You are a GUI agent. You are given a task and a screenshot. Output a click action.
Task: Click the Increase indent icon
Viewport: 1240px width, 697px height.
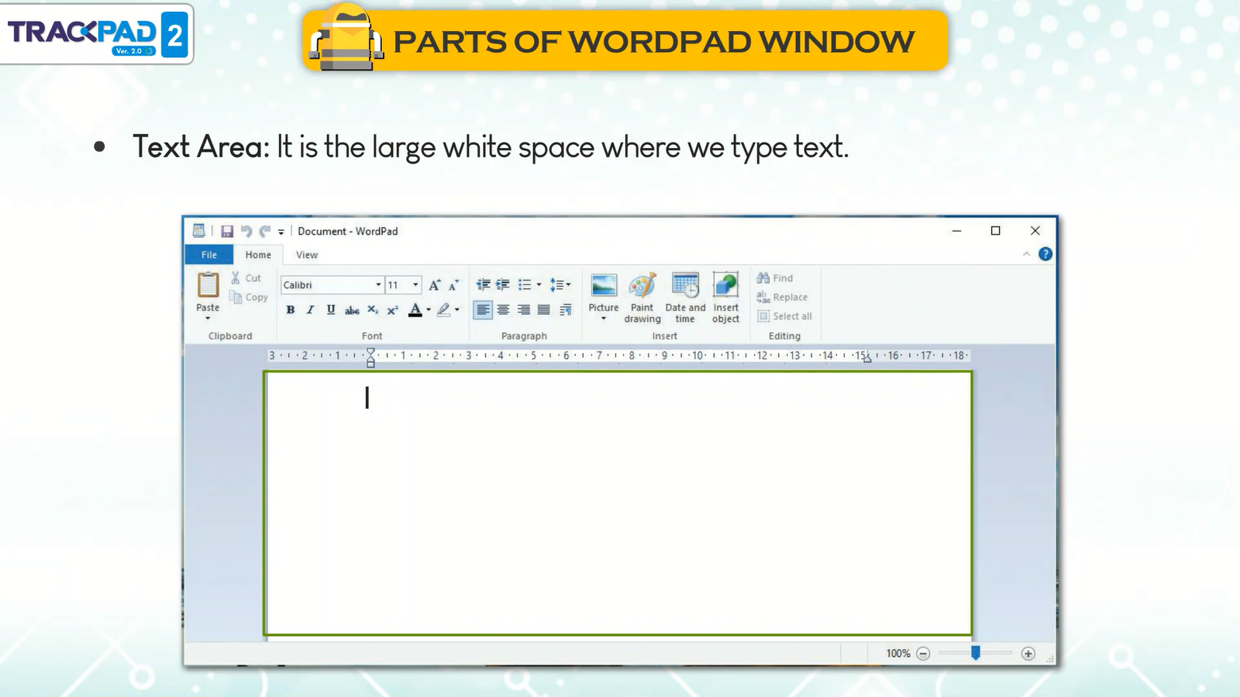503,285
